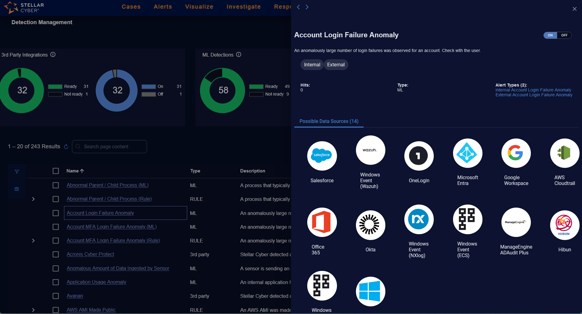Select the Possible Data Sources tab

click(x=329, y=121)
